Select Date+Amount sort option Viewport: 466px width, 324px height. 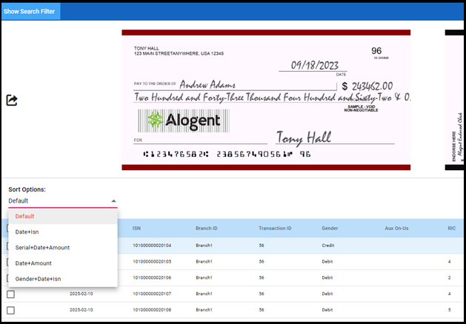[33, 263]
